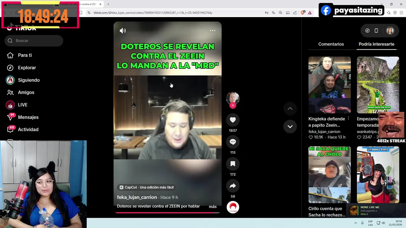Open the spinning sound disc icon
This screenshot has width=406, height=228.
coord(233,207)
